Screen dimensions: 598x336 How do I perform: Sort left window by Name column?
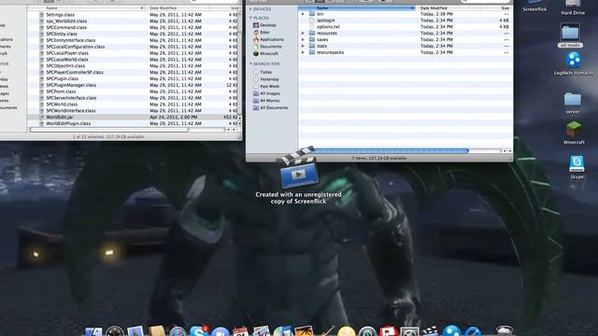coord(87,8)
